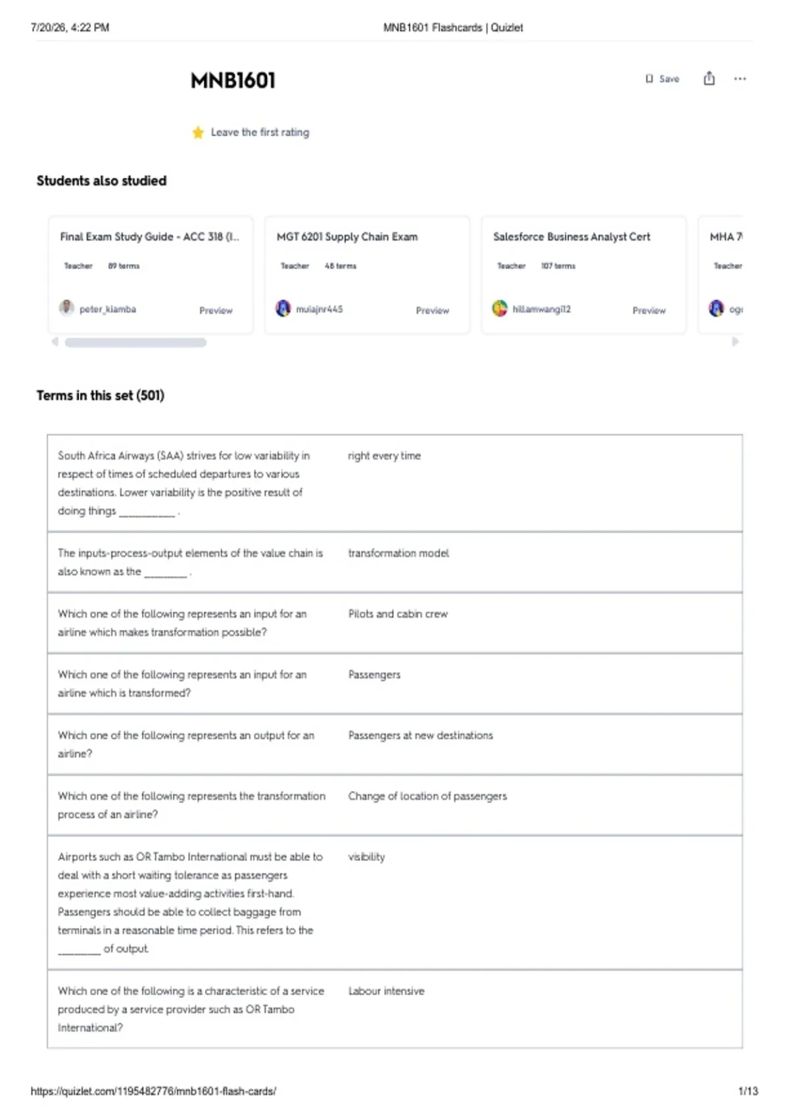Open the MGT 6201 Supply Chain Exam card title
789x1119 pixels.
coord(347,236)
